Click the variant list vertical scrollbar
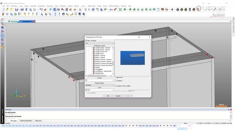Viewport: 235px width, 132px height. point(113,61)
